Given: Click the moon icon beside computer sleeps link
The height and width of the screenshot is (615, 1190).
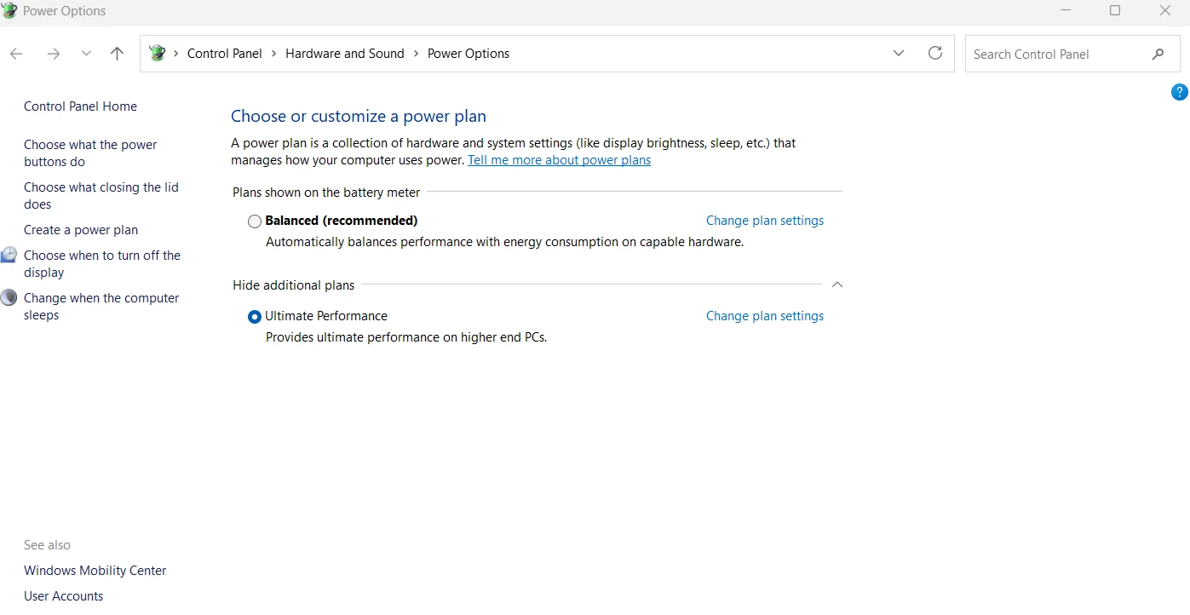Looking at the screenshot, I should tap(9, 297).
